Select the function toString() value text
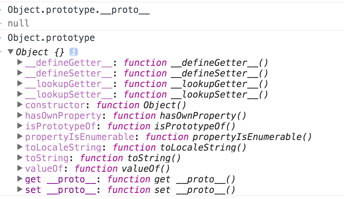 coord(130,158)
